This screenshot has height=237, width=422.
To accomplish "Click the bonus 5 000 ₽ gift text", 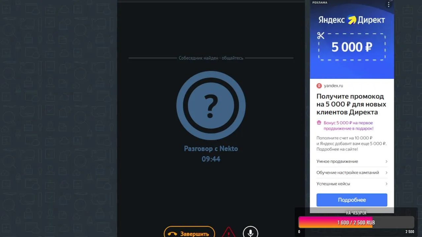I will click(348, 126).
